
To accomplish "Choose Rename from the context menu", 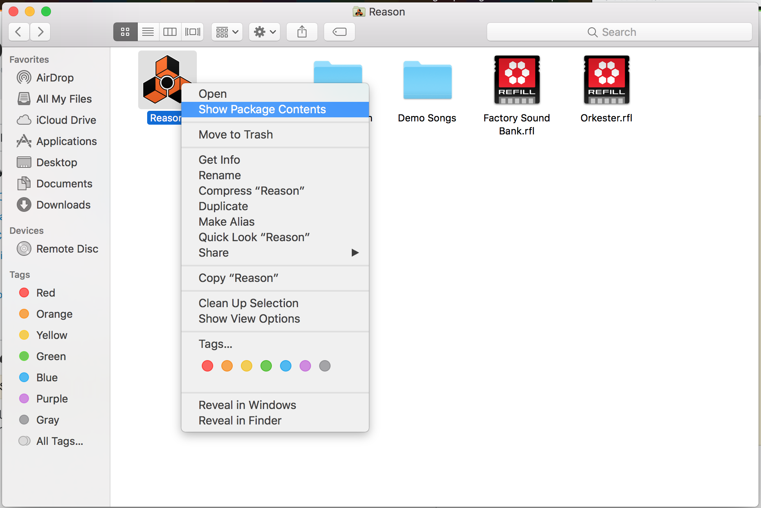I will 275,175.
